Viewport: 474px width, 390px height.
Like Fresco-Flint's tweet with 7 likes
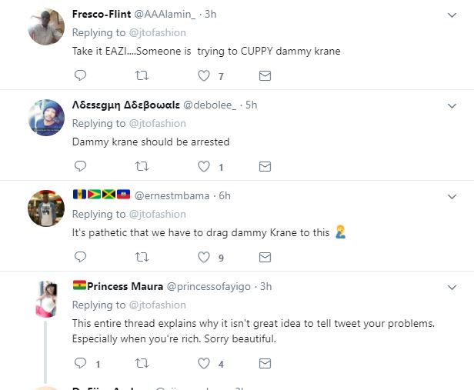click(x=204, y=75)
